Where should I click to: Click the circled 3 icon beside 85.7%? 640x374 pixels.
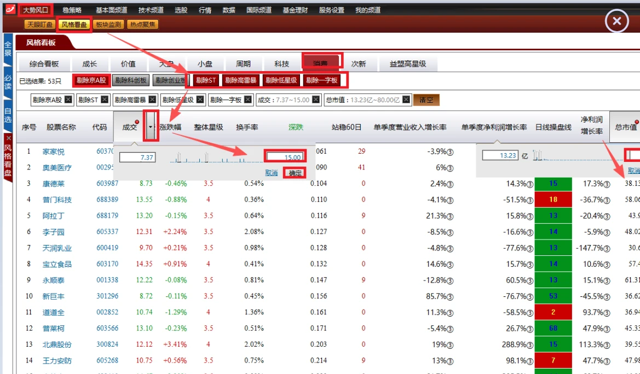pos(450,297)
